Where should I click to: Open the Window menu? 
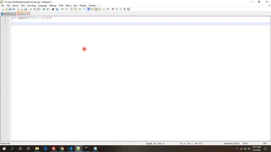coord(92,5)
